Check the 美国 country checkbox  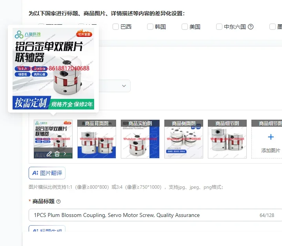click(x=185, y=27)
